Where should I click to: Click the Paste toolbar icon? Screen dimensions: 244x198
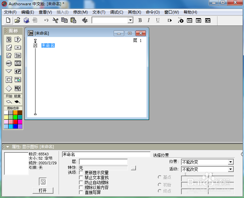click(73, 20)
